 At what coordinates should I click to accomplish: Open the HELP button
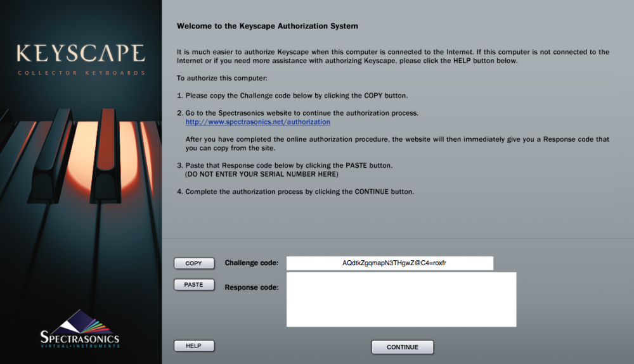(193, 346)
